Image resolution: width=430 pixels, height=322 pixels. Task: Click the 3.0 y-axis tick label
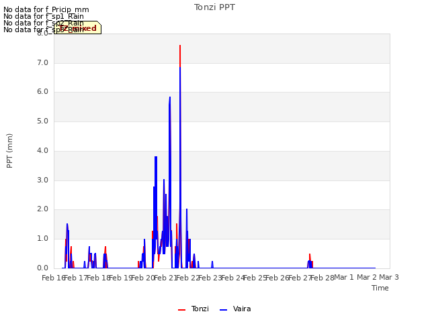pyautogui.click(x=42, y=180)
